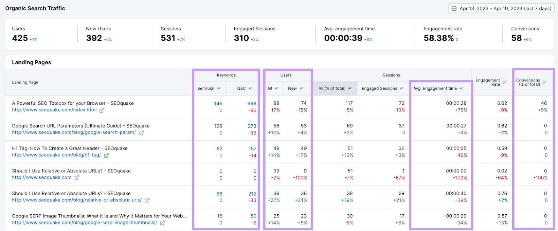558x231 pixels.
Task: Sort by All users column
Action: 276,88
